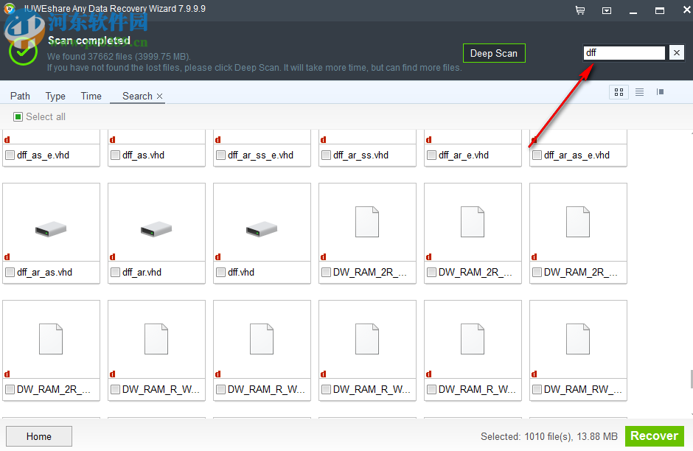This screenshot has height=451, width=693.
Task: Open the shopping cart purchase page
Action: (x=580, y=10)
